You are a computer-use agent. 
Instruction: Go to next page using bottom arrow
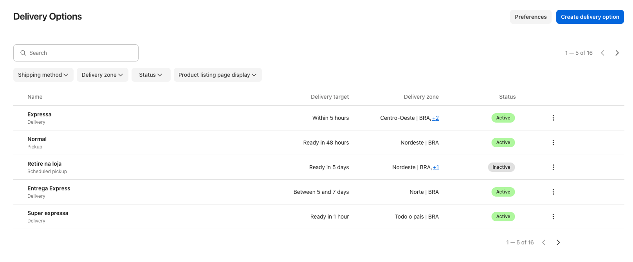tap(558, 242)
